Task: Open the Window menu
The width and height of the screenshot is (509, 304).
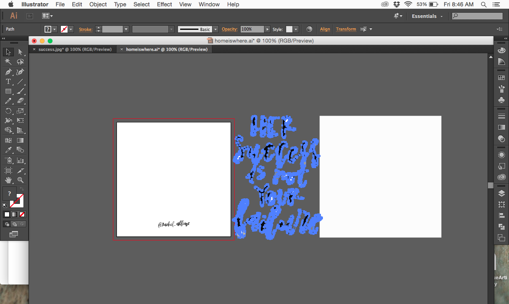Action: [x=209, y=4]
